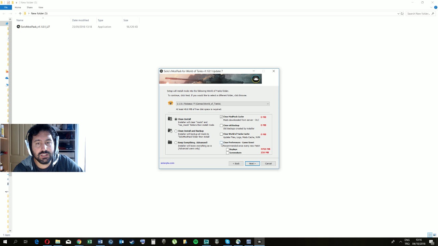
Task: Click the tank logo in installer banner
Action: click(256, 79)
